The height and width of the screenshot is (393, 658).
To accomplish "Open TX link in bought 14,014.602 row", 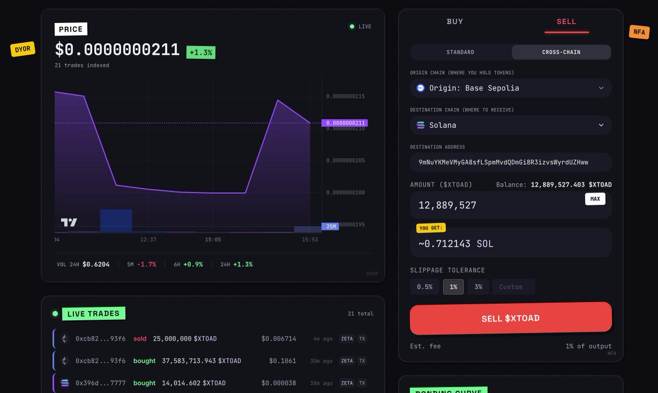I will [x=362, y=383].
